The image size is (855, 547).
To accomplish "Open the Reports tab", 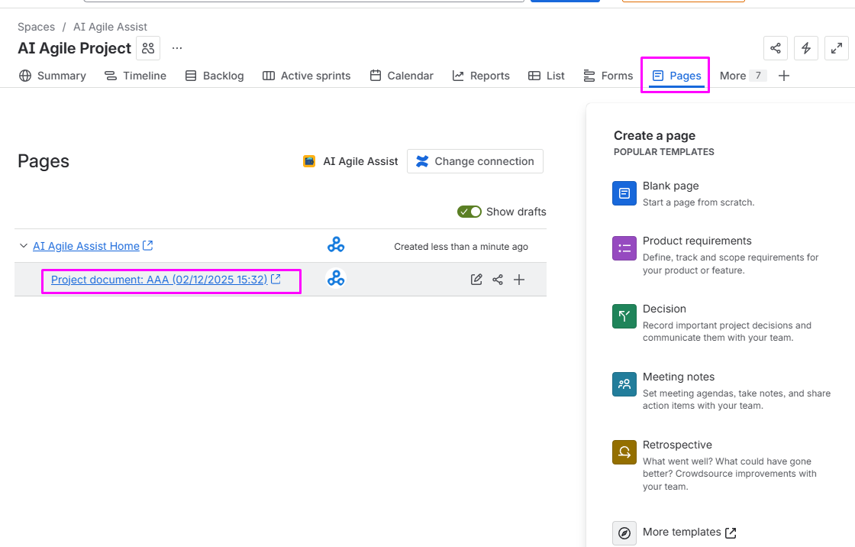I will [481, 76].
